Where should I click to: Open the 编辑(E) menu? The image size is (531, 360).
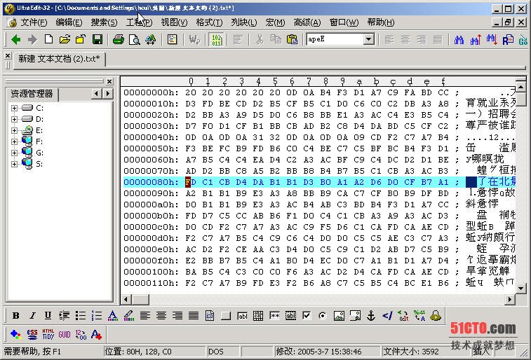tap(69, 22)
